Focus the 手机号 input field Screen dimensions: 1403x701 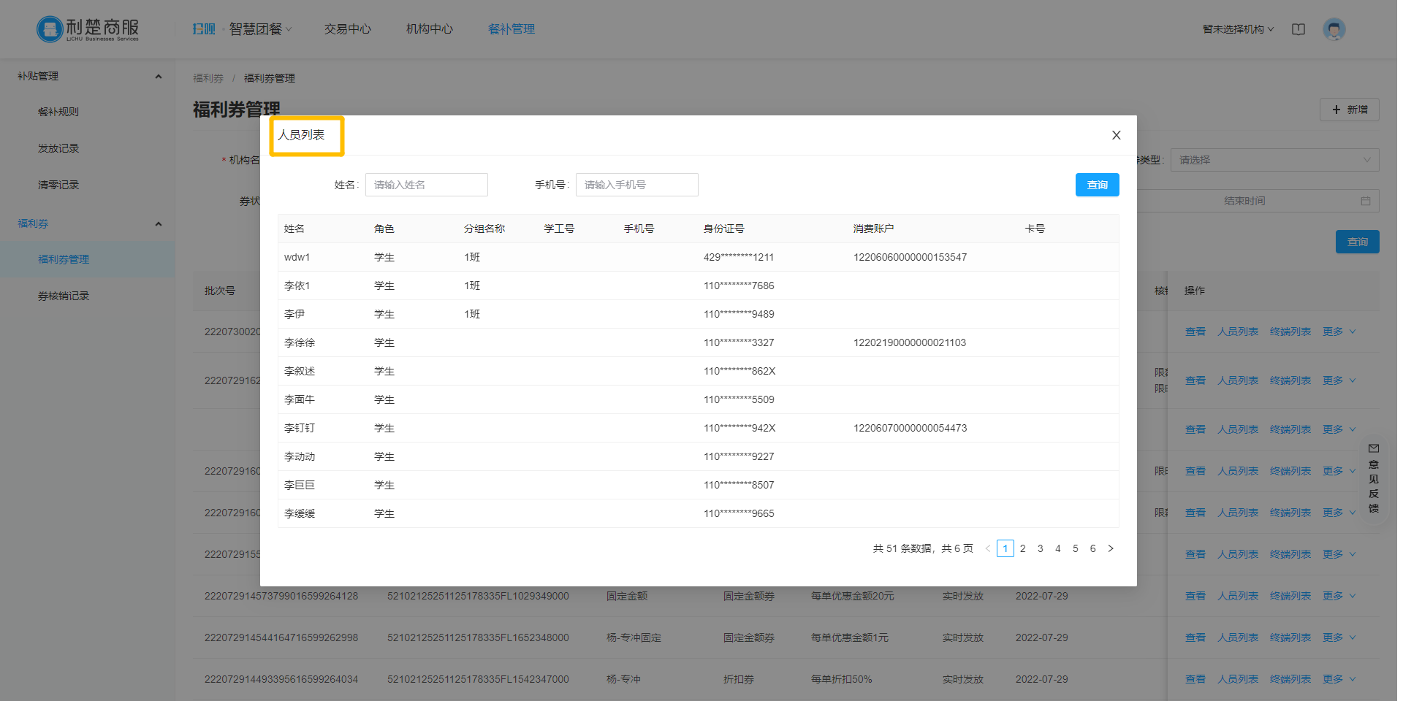coord(637,185)
